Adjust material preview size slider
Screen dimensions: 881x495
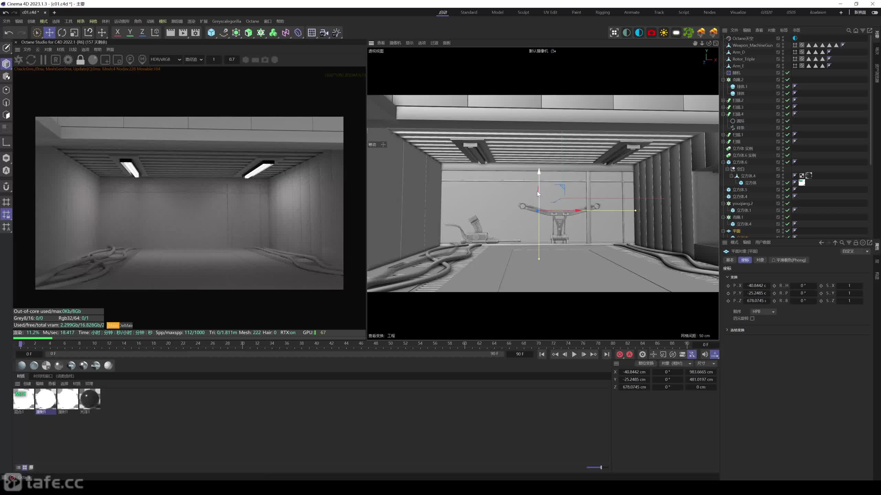tap(601, 467)
